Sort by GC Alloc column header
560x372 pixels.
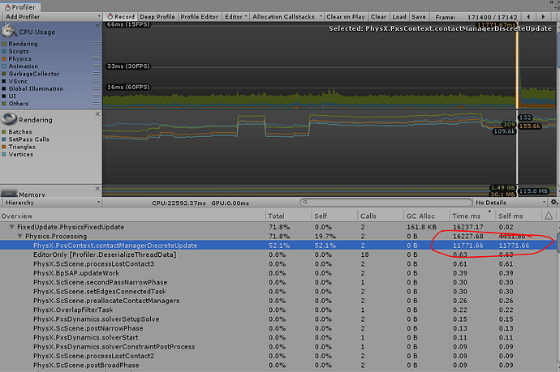426,216
